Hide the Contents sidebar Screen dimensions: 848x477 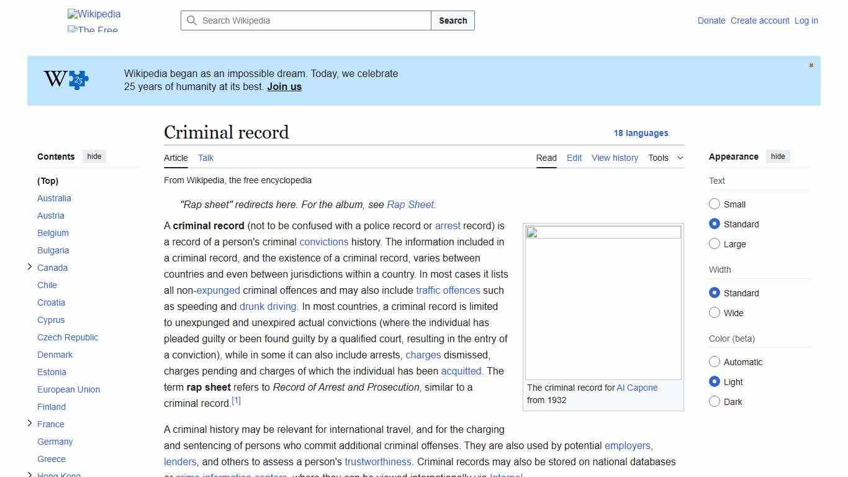point(94,157)
